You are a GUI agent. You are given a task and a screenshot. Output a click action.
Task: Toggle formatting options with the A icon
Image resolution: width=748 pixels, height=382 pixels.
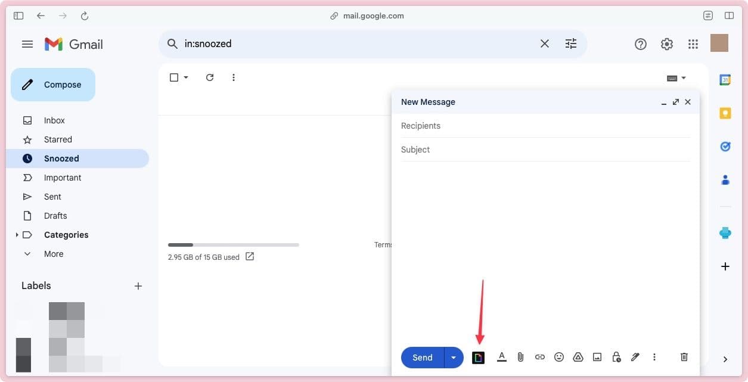click(501, 356)
